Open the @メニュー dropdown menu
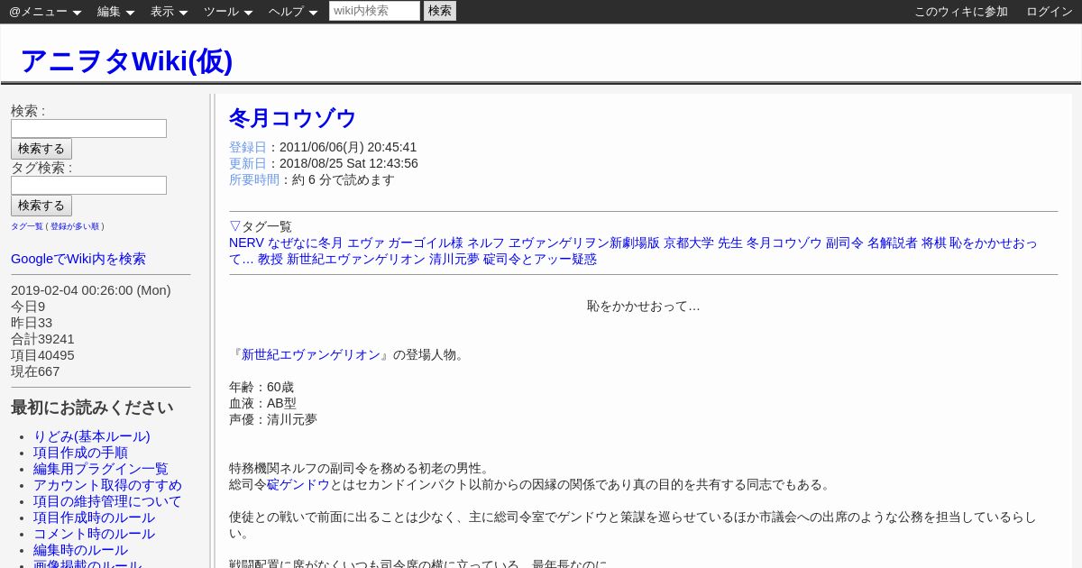Viewport: 1082px width, 568px height. point(45,12)
